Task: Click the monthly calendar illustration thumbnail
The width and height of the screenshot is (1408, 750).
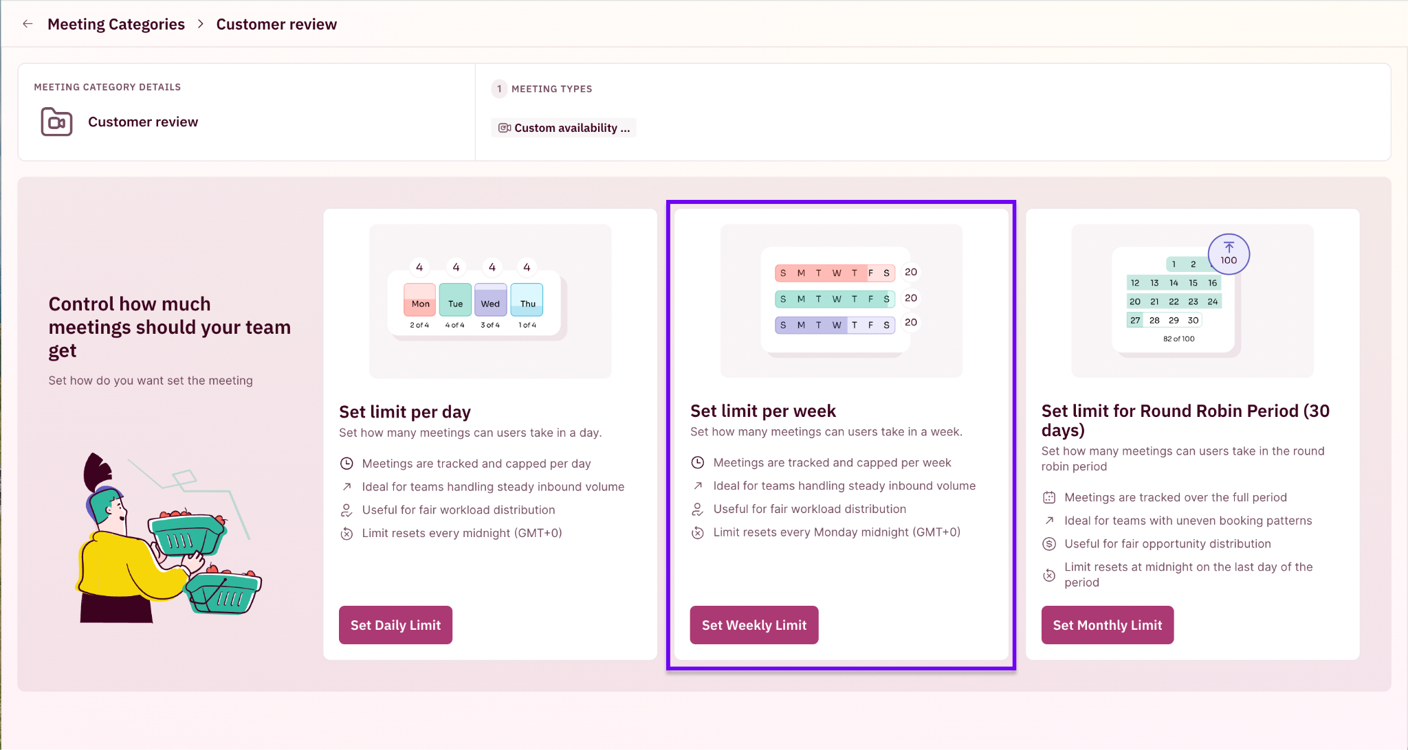Action: click(x=1192, y=300)
